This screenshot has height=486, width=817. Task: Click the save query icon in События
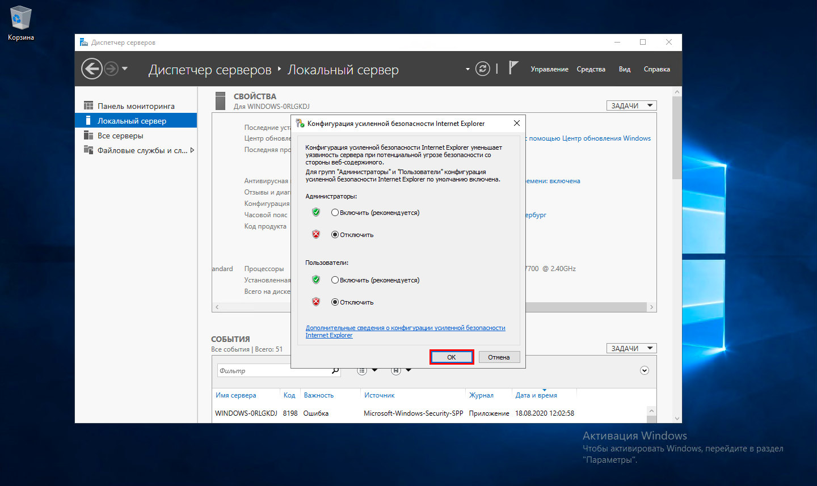(x=396, y=370)
